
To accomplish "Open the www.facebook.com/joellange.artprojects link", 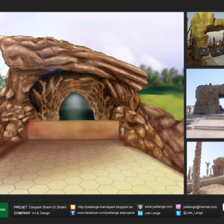I will pos(106,213).
